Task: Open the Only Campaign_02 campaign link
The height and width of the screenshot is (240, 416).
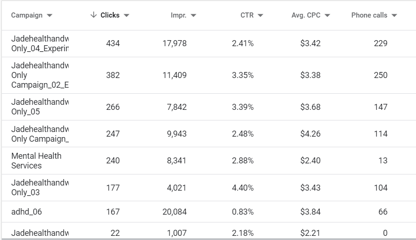Action: coord(40,75)
